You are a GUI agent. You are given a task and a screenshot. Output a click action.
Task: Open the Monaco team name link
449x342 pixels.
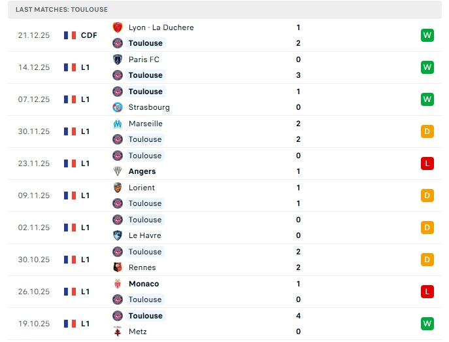pyautogui.click(x=144, y=284)
